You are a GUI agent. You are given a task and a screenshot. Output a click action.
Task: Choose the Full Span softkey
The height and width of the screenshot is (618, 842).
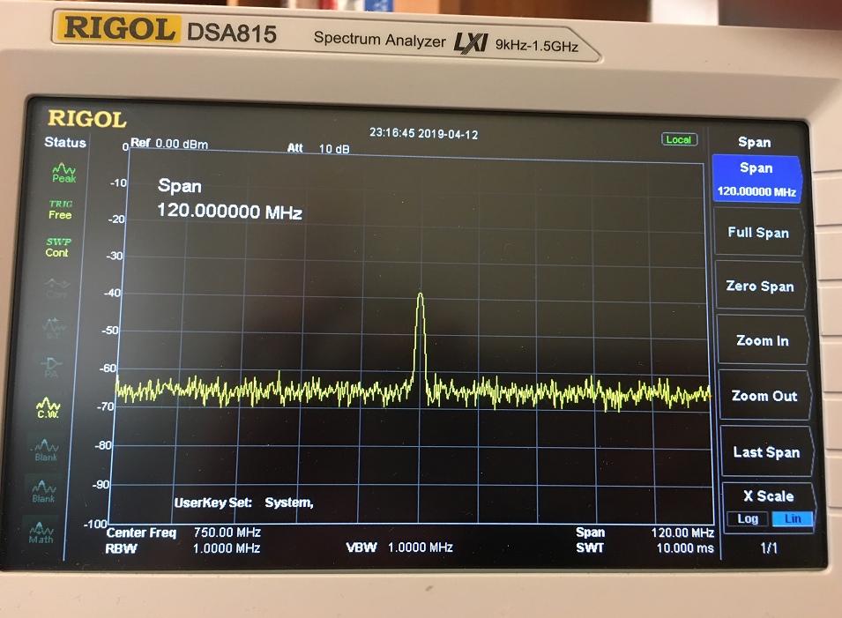[759, 233]
